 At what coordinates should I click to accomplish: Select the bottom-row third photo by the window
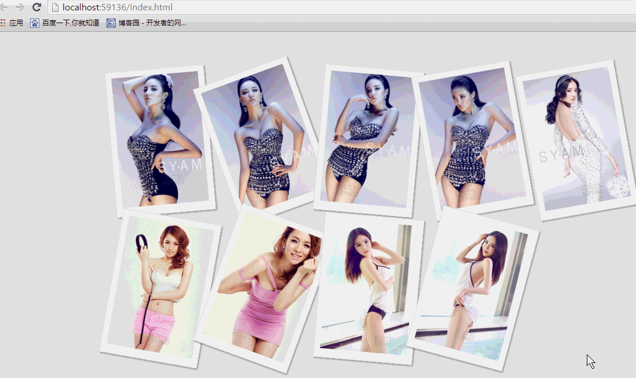tap(368, 288)
